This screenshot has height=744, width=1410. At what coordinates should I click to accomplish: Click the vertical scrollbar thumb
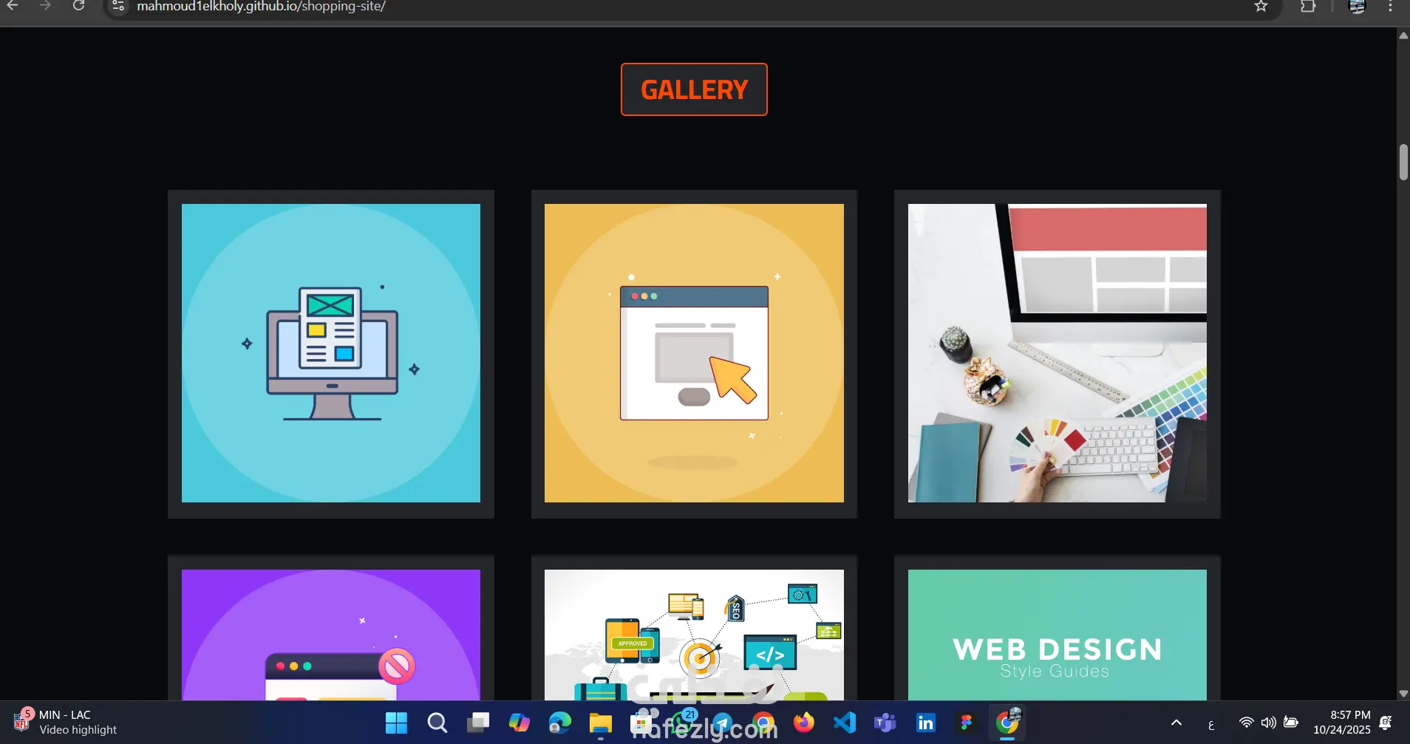1403,162
